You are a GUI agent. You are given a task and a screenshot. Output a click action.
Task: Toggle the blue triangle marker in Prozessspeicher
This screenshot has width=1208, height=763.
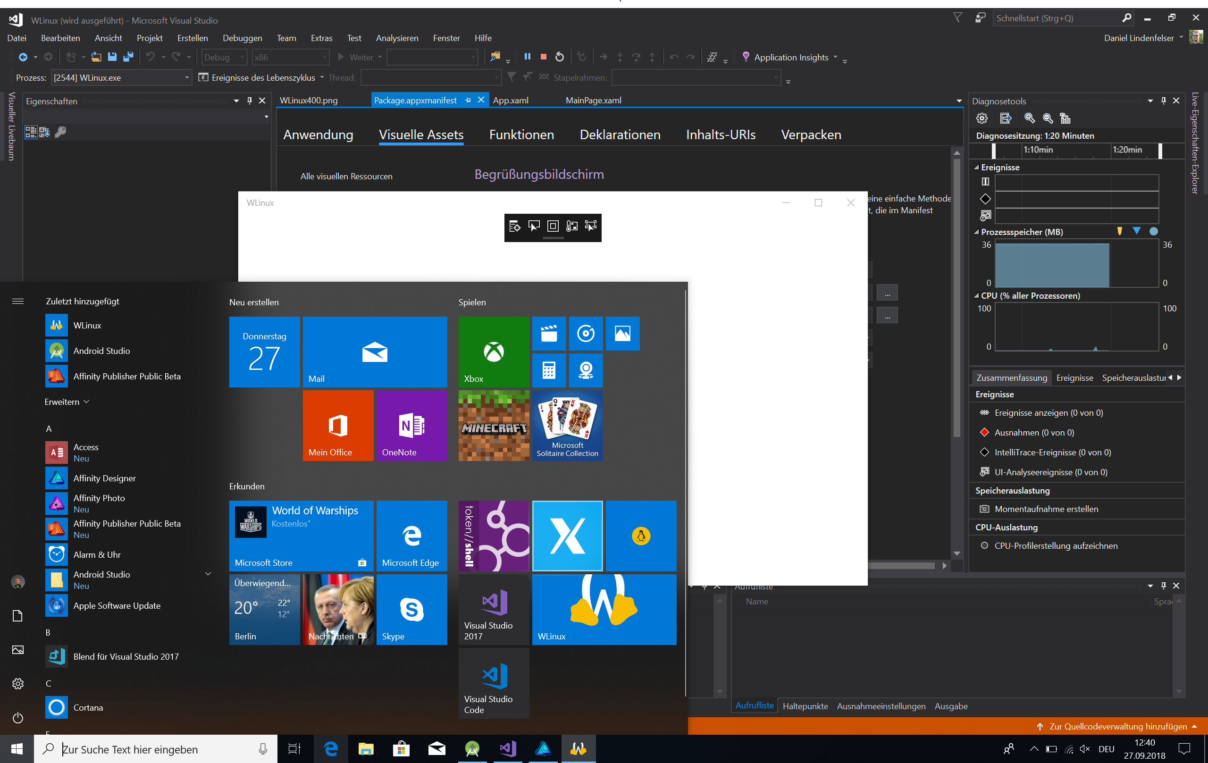(x=1136, y=231)
